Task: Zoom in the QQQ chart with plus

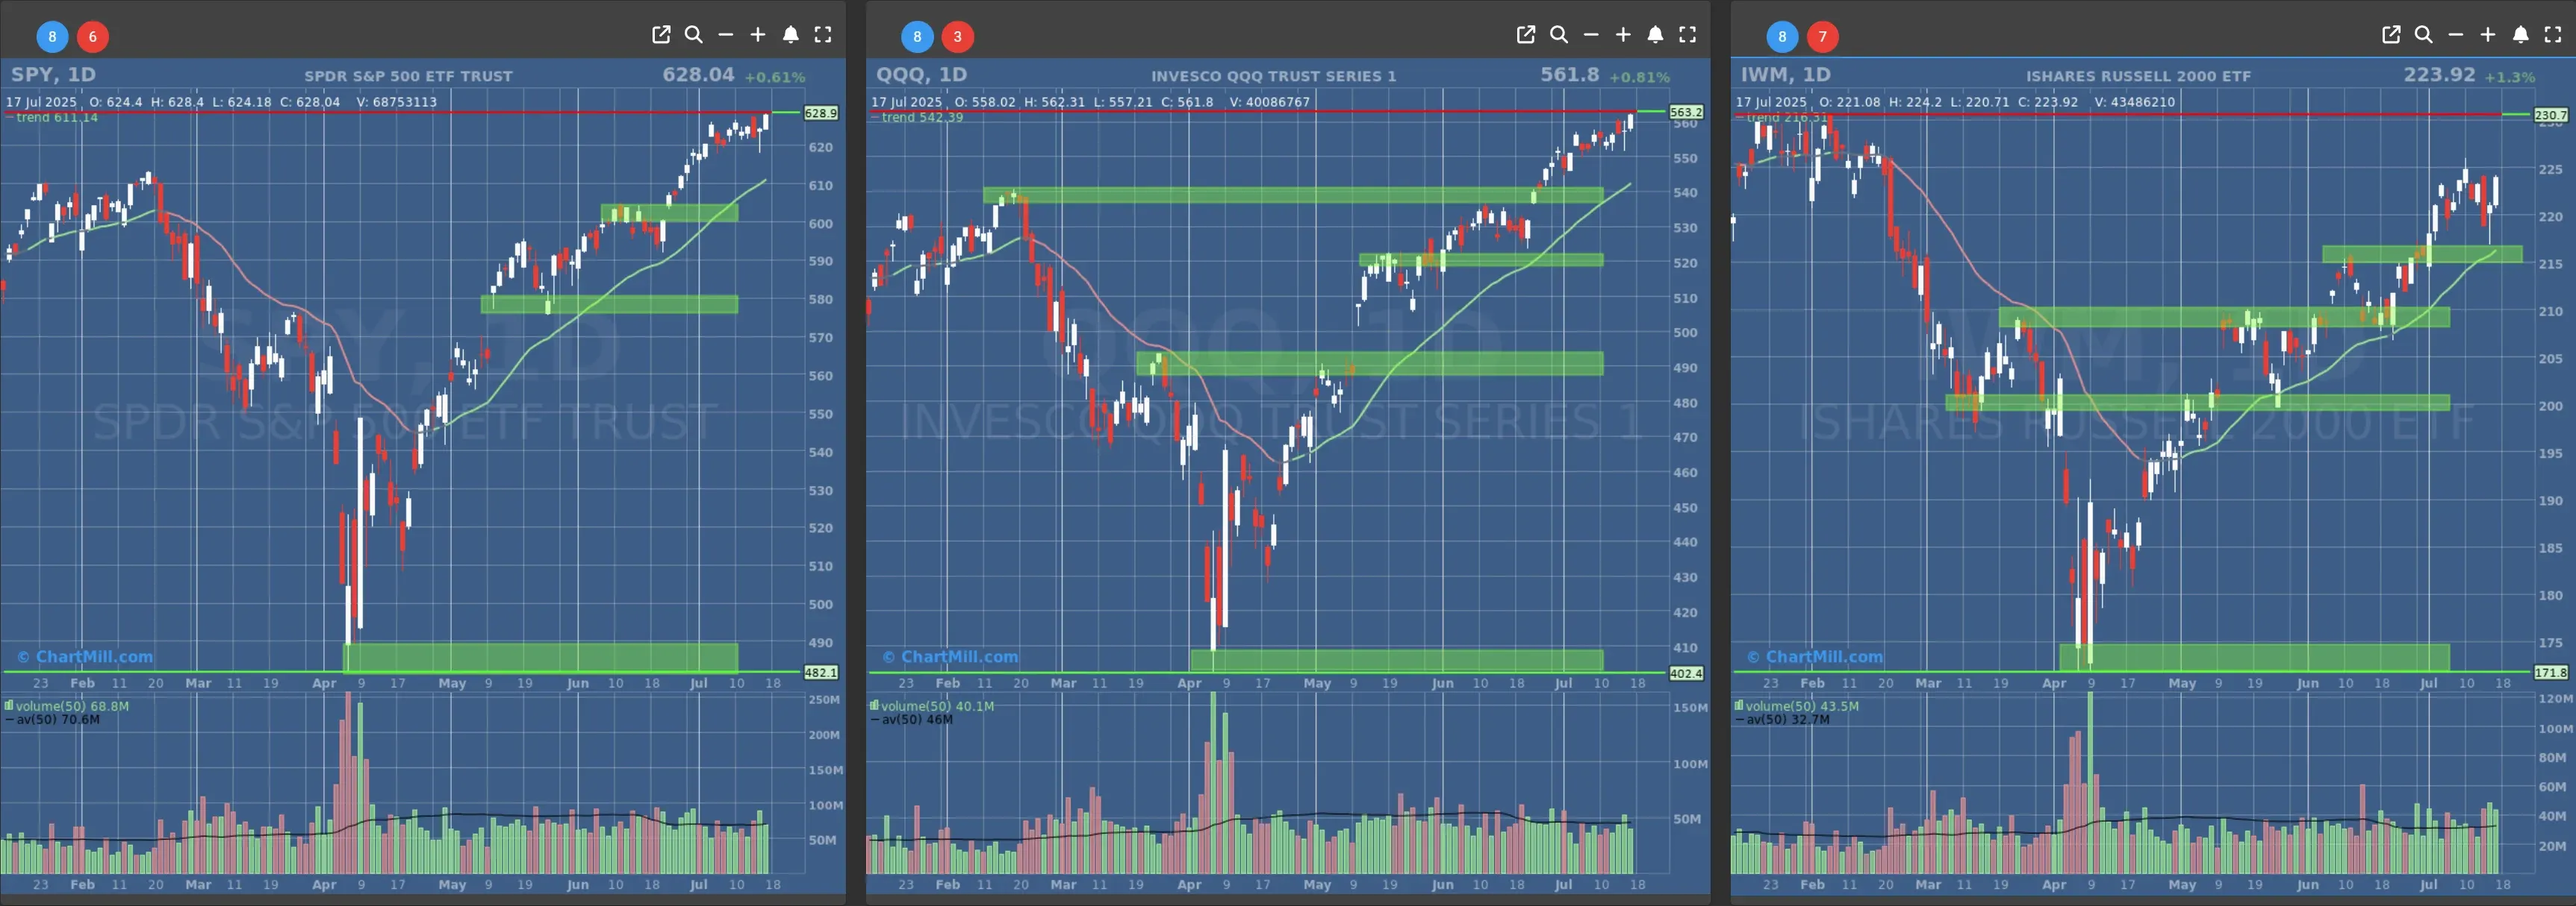Action: pos(1623,35)
